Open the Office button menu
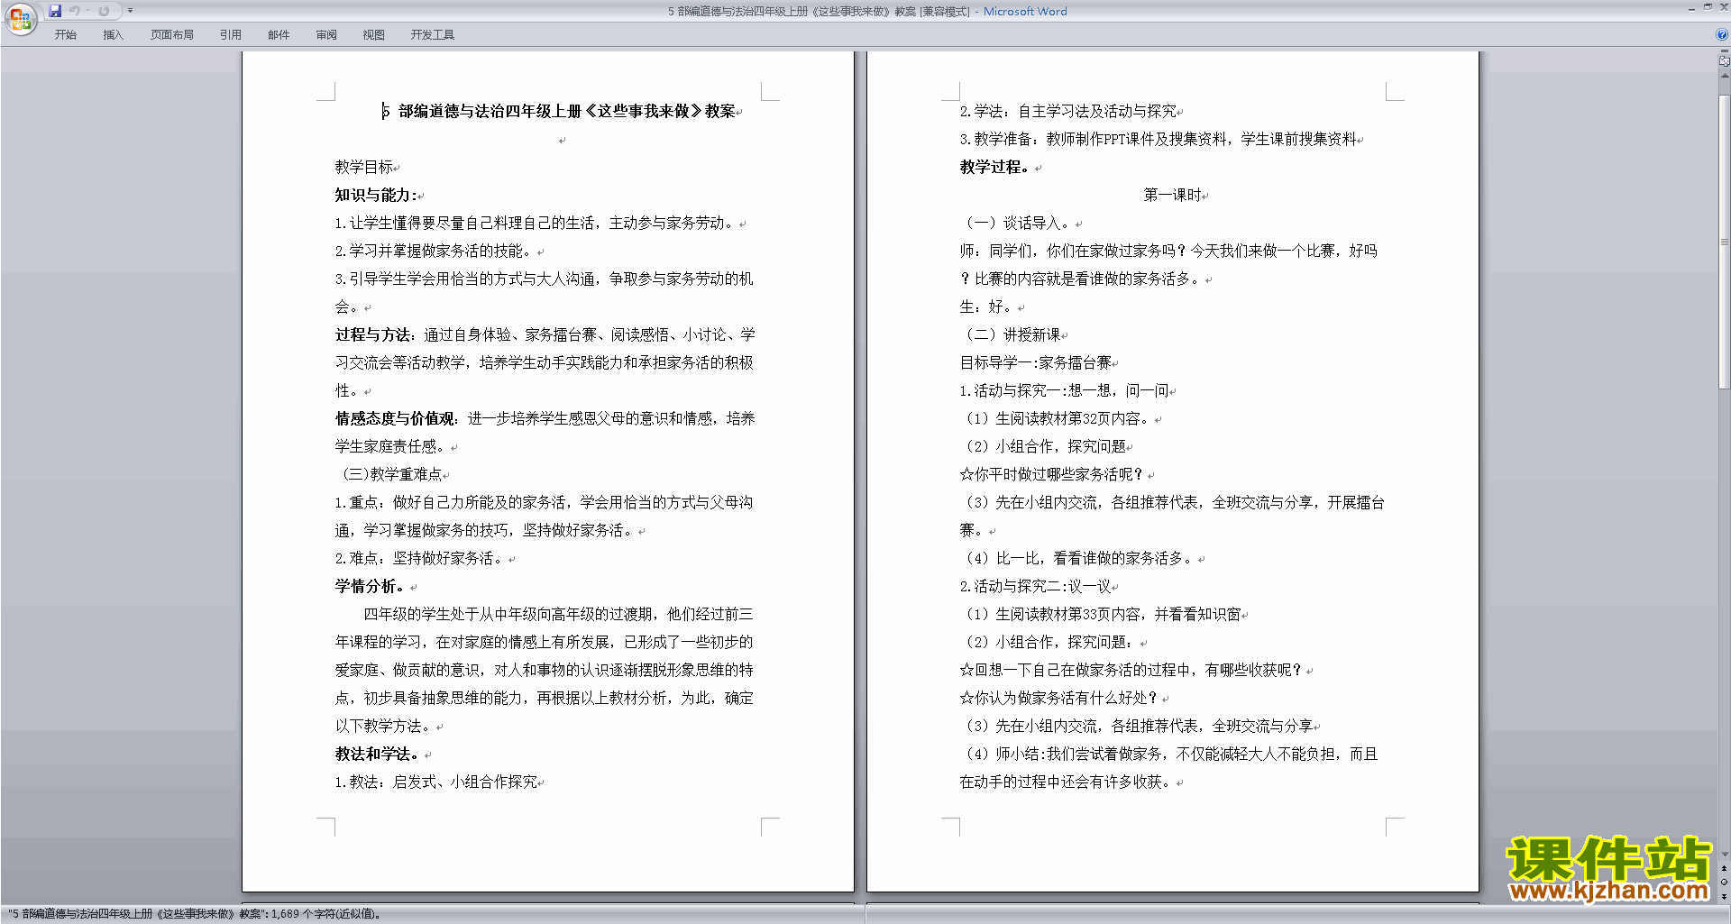The image size is (1731, 924). point(20,19)
